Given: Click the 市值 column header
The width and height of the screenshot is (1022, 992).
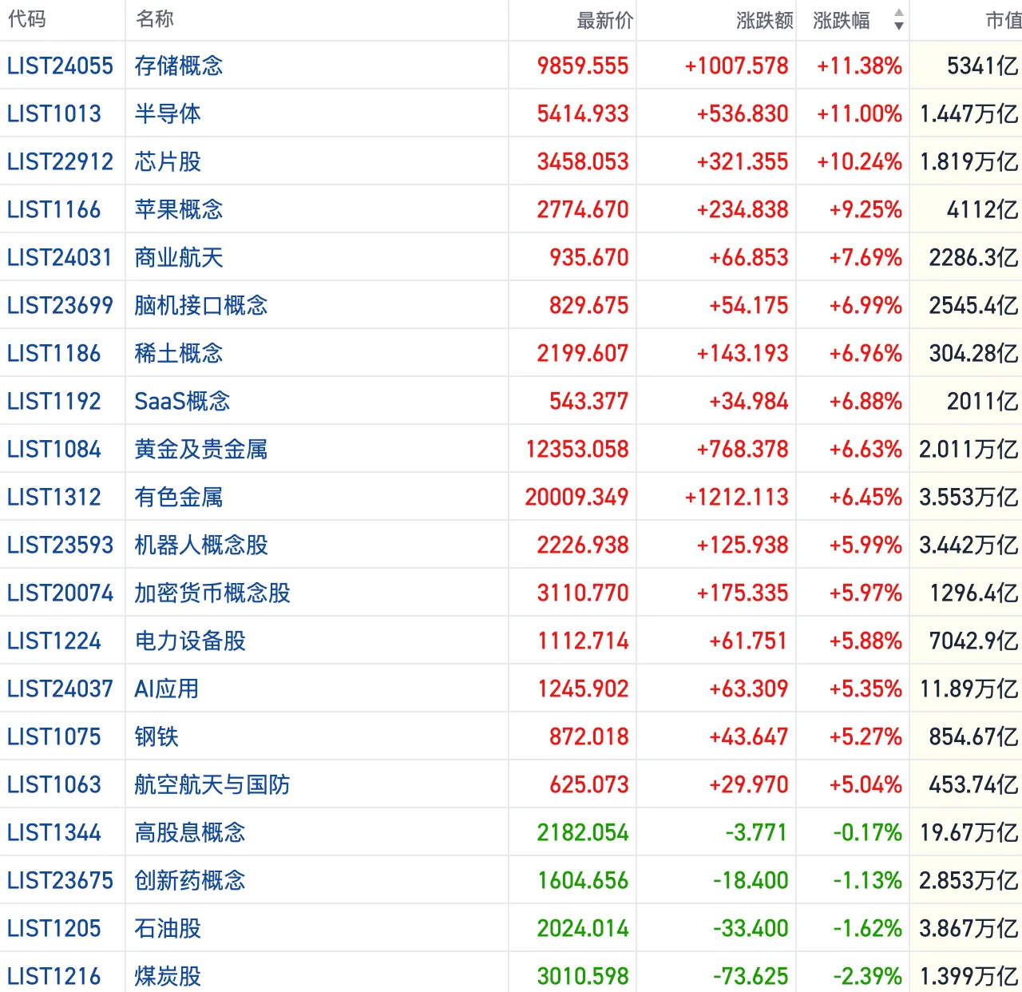Looking at the screenshot, I should pyautogui.click(x=1003, y=21).
